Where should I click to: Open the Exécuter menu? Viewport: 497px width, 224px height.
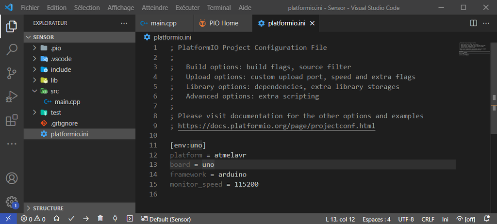(188, 8)
